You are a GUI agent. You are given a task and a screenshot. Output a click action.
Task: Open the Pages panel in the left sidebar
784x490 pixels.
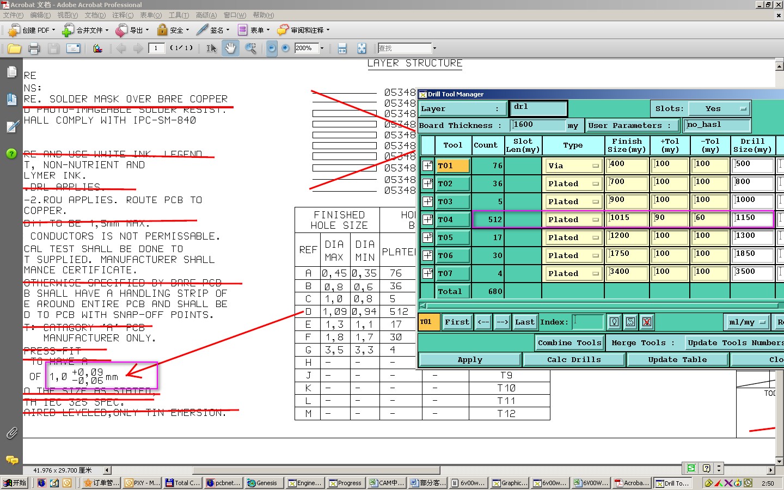(x=11, y=72)
